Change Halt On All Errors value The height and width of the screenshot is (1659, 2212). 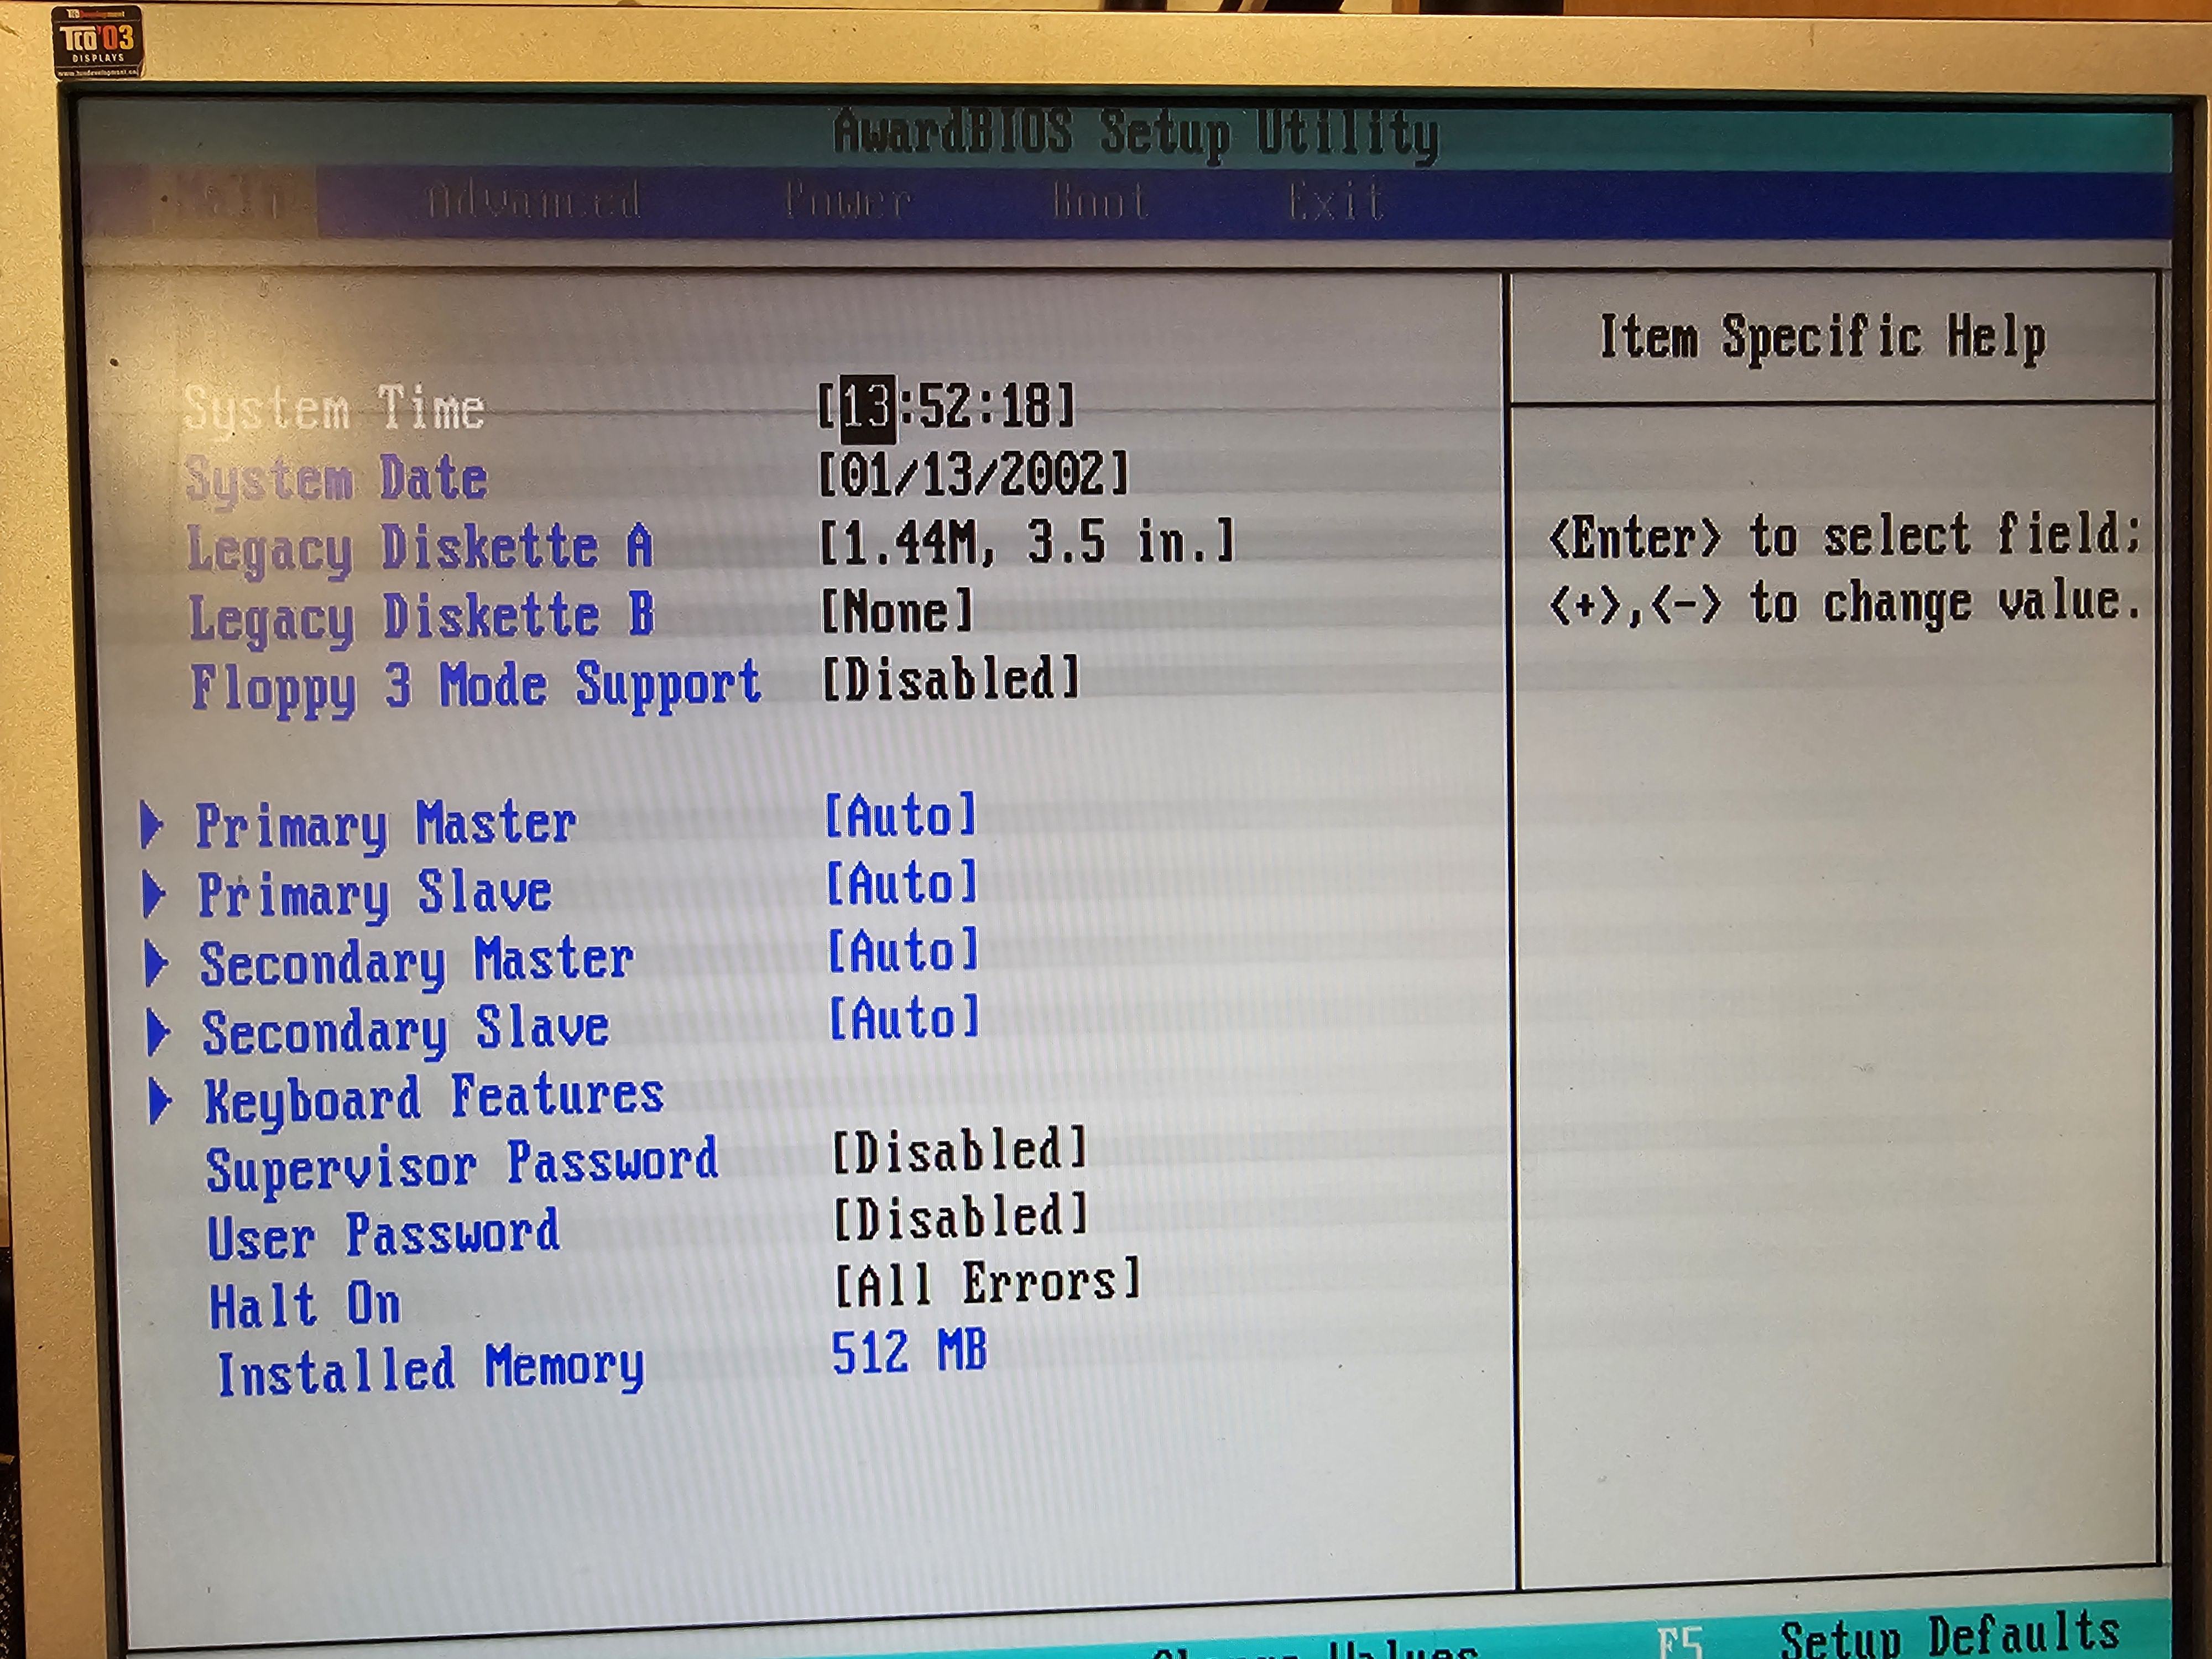pos(988,1283)
